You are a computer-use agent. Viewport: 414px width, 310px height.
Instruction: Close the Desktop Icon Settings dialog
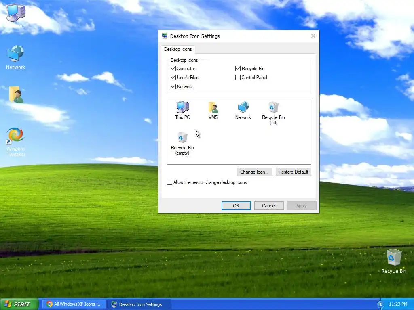click(x=313, y=36)
